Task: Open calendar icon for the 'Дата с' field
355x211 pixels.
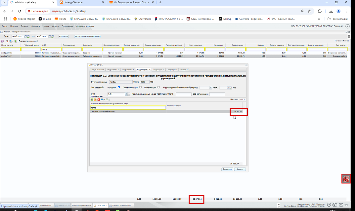Action: coord(25,36)
